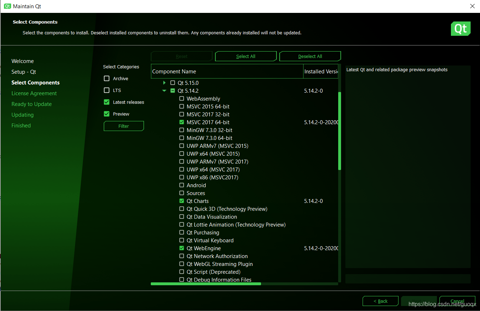Viewport: 480px width, 311px height.
Task: Click the Qt icon in the title bar
Action: pyautogui.click(x=8, y=6)
